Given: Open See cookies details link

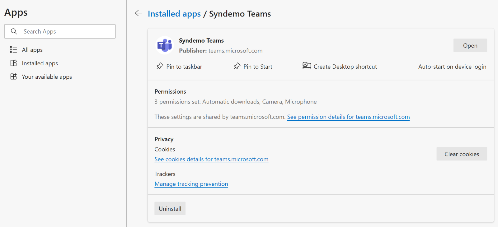Looking at the screenshot, I should tap(211, 159).
